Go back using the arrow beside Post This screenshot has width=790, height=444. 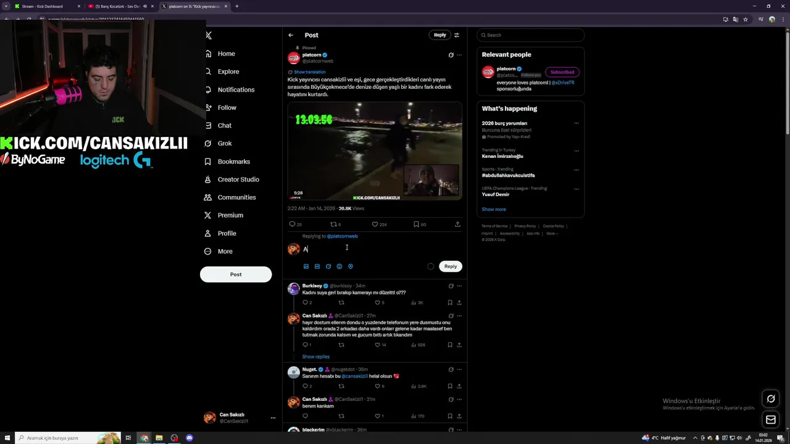tap(291, 35)
